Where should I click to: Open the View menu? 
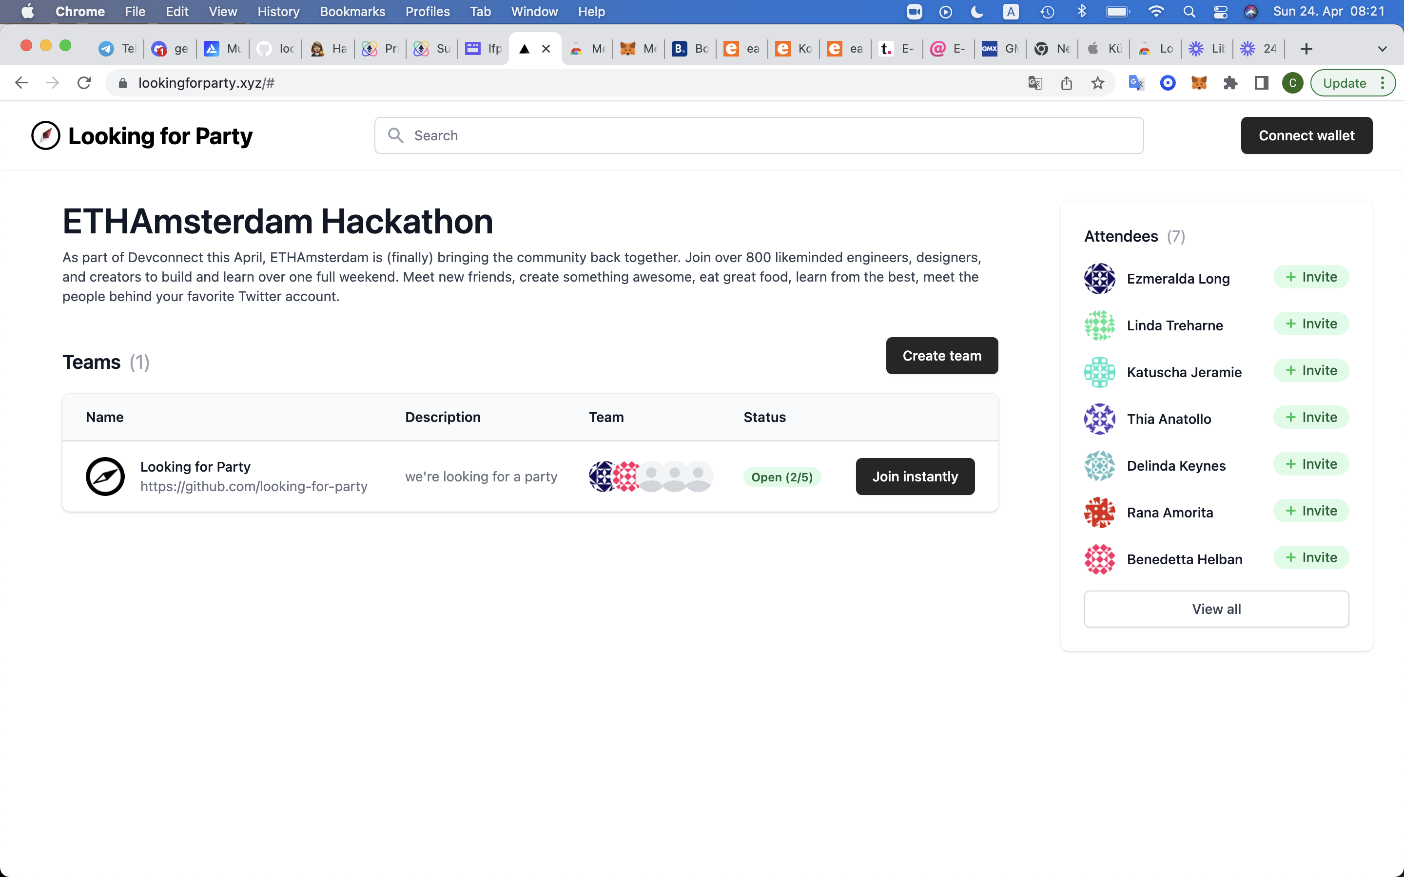coord(223,12)
